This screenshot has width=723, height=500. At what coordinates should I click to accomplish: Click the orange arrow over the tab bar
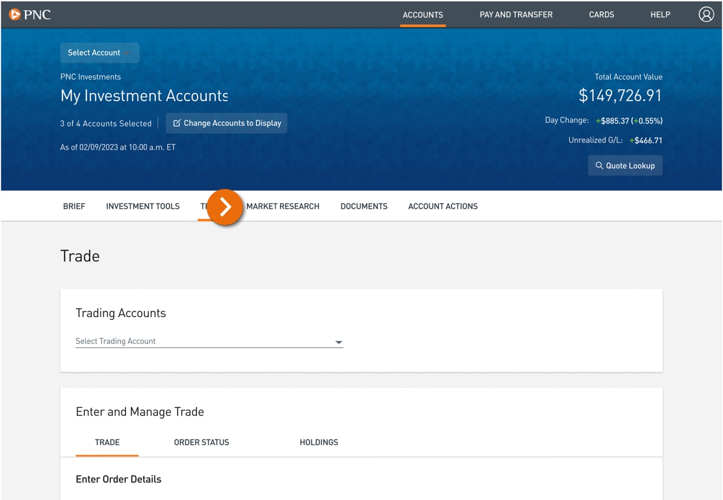point(225,207)
